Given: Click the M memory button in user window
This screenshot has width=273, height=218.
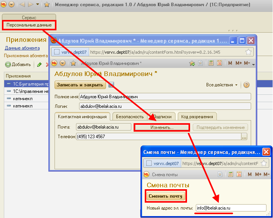Looking at the screenshot, I should (x=230, y=63).
